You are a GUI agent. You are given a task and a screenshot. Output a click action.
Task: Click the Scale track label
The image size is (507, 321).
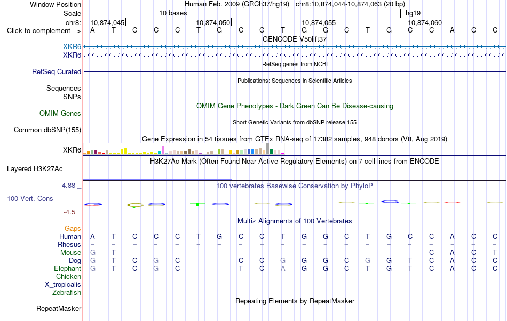coord(72,13)
